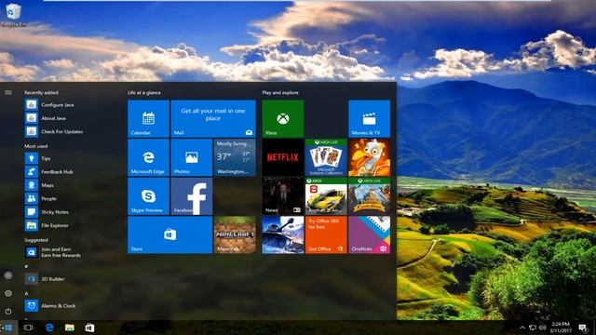Expand the Start hamburger menu

pyautogui.click(x=8, y=92)
